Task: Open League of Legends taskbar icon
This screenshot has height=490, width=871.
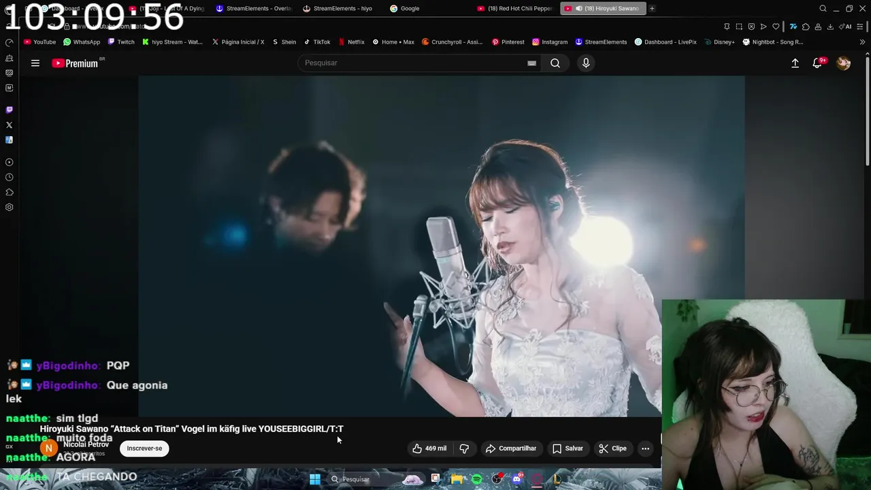Action: [x=557, y=479]
